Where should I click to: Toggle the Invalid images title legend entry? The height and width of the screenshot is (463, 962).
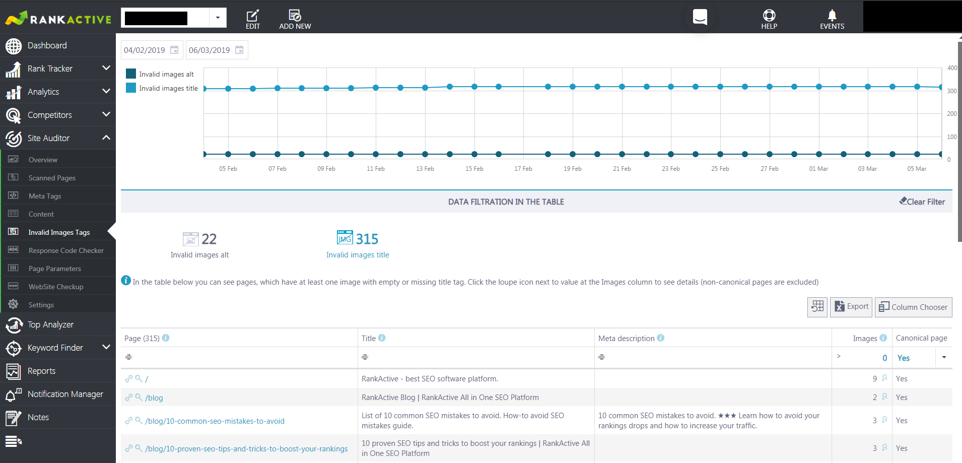pyautogui.click(x=162, y=88)
